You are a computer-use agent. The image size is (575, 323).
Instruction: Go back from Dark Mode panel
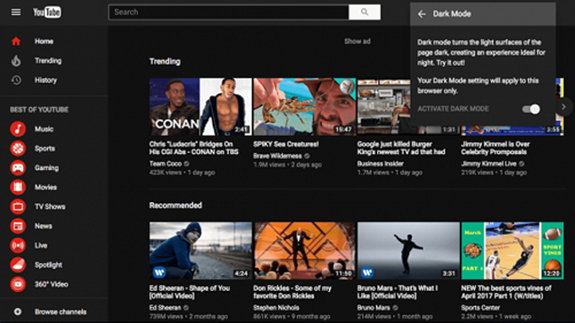(422, 14)
